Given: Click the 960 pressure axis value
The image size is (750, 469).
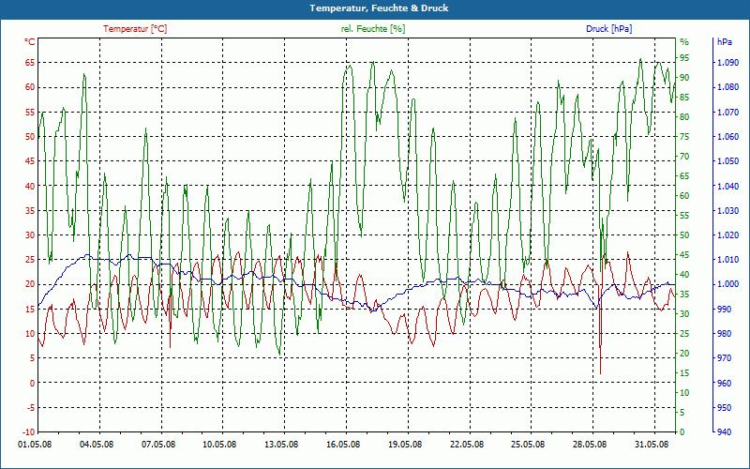Looking at the screenshot, I should point(725,384).
